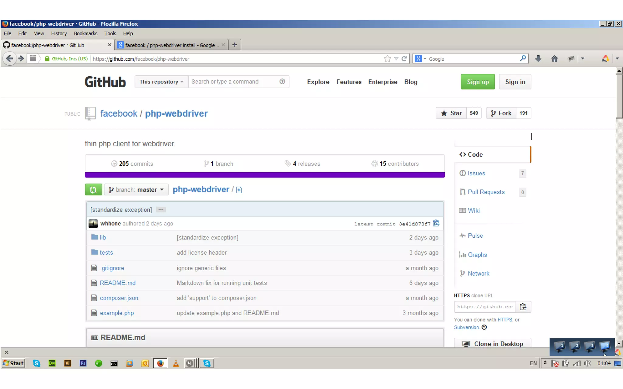The image size is (623, 389).
Task: Open the branch: master dropdown
Action: coord(136,190)
